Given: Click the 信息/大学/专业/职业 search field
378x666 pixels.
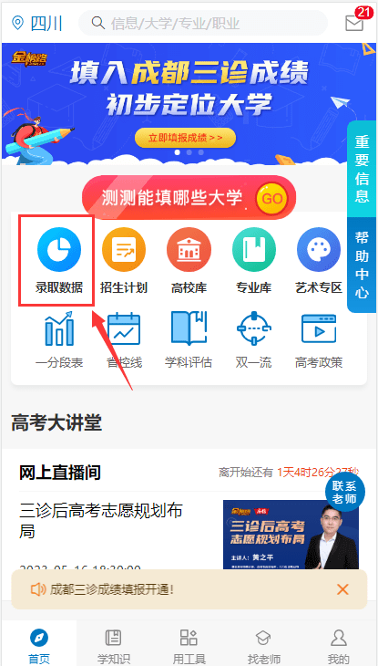Looking at the screenshot, I should click(x=203, y=23).
